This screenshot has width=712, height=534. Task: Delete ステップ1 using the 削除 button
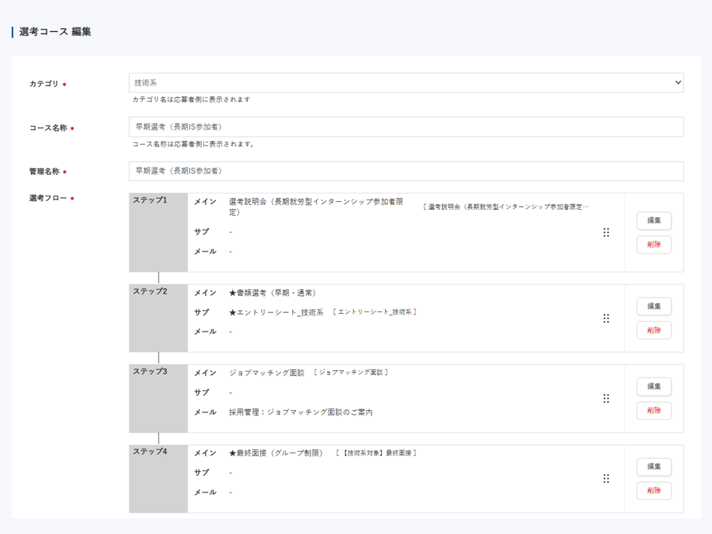coord(653,245)
